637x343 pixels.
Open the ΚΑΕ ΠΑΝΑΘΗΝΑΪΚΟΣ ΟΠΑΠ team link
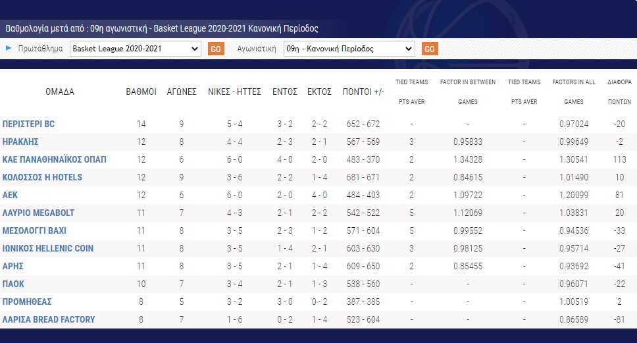(55, 160)
